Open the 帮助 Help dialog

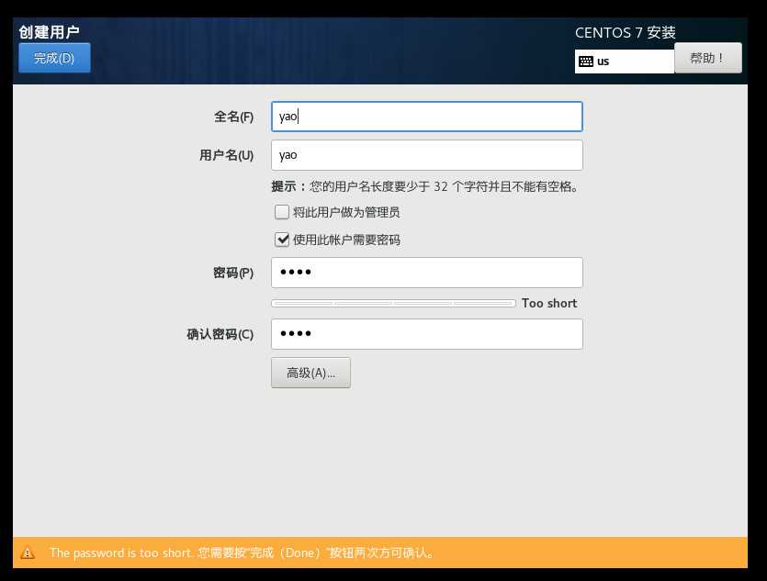pos(707,57)
